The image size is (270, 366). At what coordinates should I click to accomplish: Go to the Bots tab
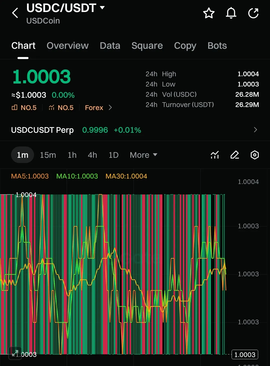pos(217,46)
